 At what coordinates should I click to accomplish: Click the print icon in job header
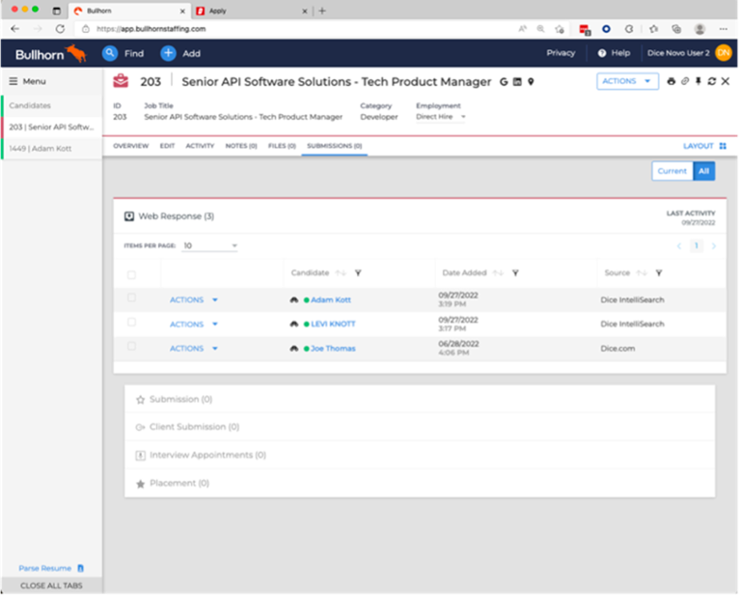671,82
